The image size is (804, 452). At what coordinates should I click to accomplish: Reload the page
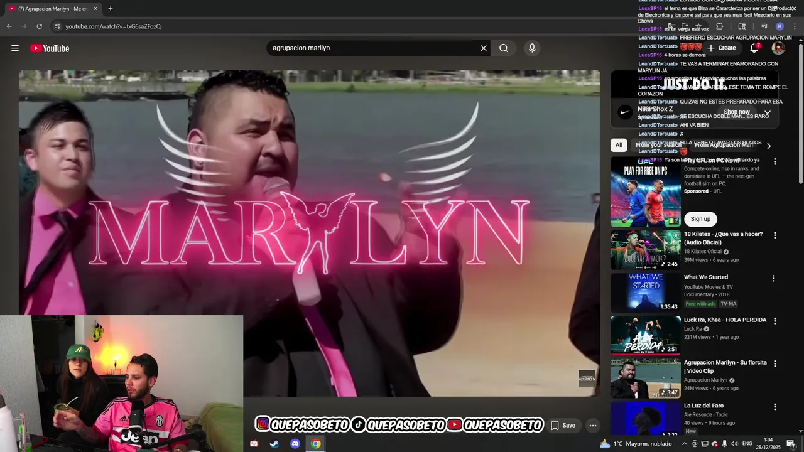click(39, 26)
